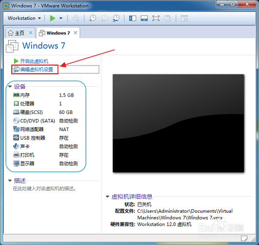Click the Send Ctrl+Alt+Del toolbar icon
This screenshot has width=259, height=245.
76,18
